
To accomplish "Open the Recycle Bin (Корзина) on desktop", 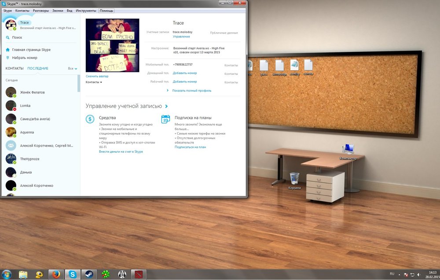I will pyautogui.click(x=294, y=179).
